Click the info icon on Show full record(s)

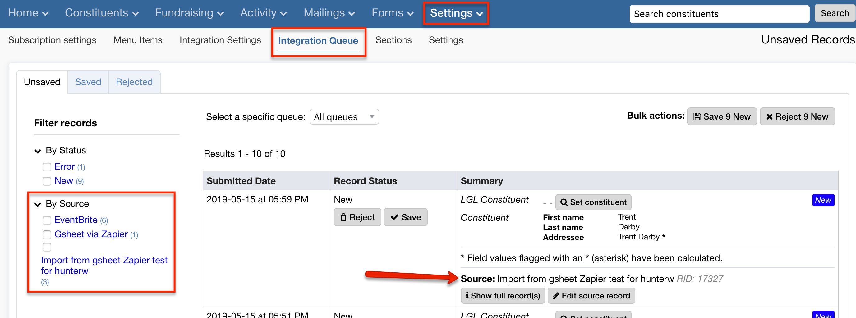(467, 295)
